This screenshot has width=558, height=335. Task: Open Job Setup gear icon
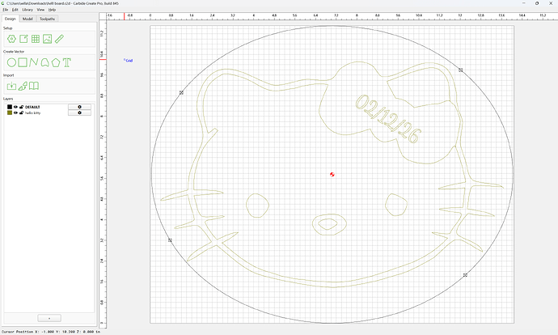click(x=11, y=39)
